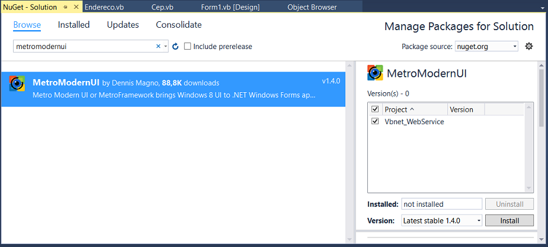Switch to the Consolidate tab
The image size is (548, 247).
(178, 25)
